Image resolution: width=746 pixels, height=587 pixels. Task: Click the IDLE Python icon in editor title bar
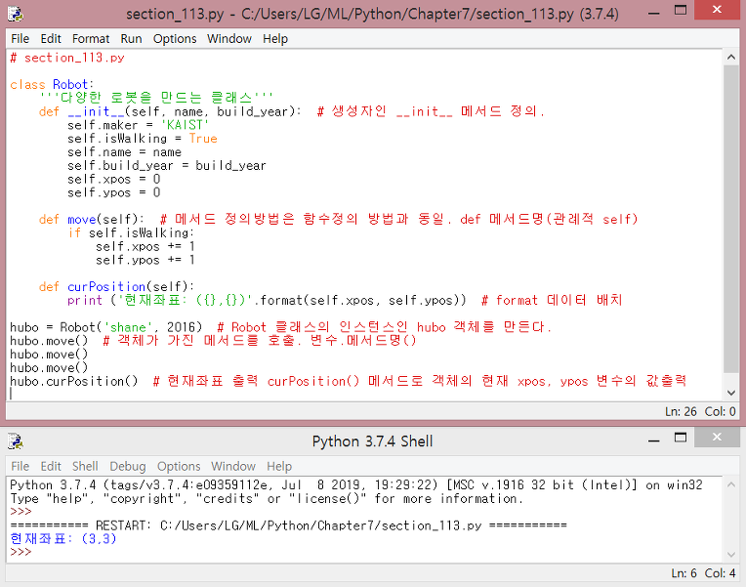(x=16, y=14)
